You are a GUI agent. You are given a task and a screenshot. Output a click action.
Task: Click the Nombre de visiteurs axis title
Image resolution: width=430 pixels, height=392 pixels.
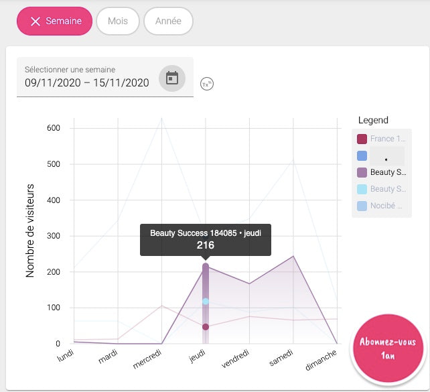click(30, 231)
